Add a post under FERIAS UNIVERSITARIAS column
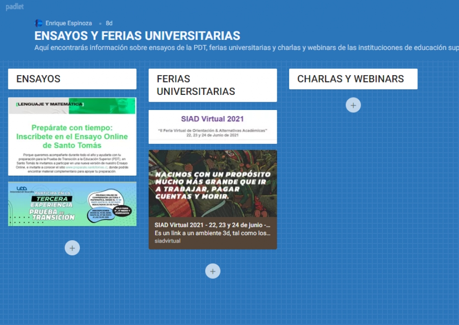Viewport: 459px width, 325px height. coord(213,271)
